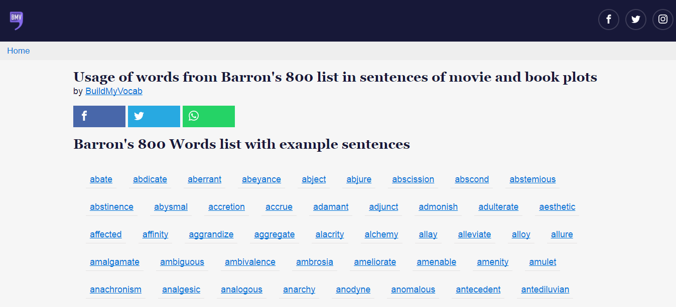The width and height of the screenshot is (676, 307).
Task: View sentences for 'abstemious'
Action: [x=532, y=179]
